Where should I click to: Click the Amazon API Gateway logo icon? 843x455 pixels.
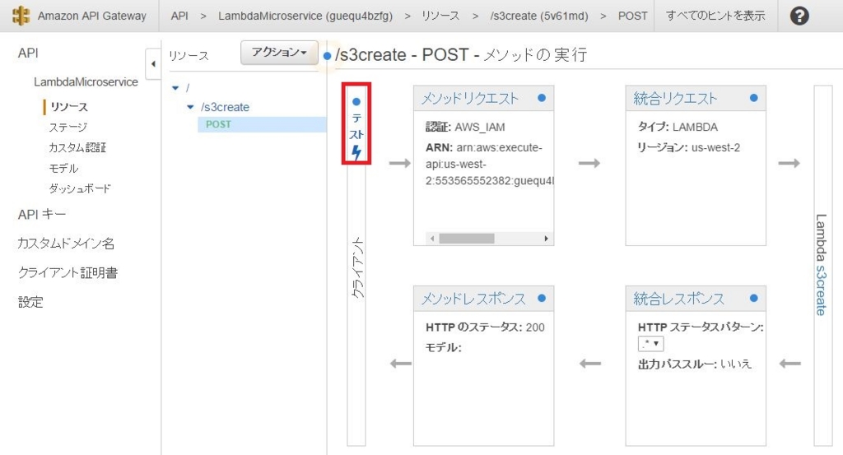[x=21, y=16]
